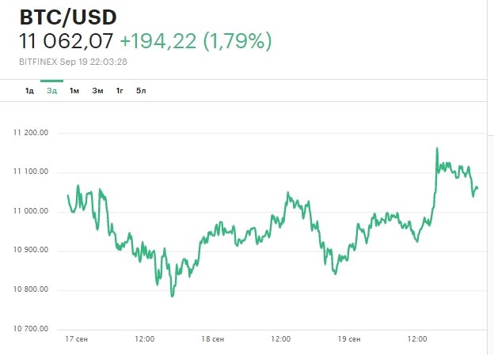Click the 10 700.00 axis label
494x355 pixels.
pos(31,329)
